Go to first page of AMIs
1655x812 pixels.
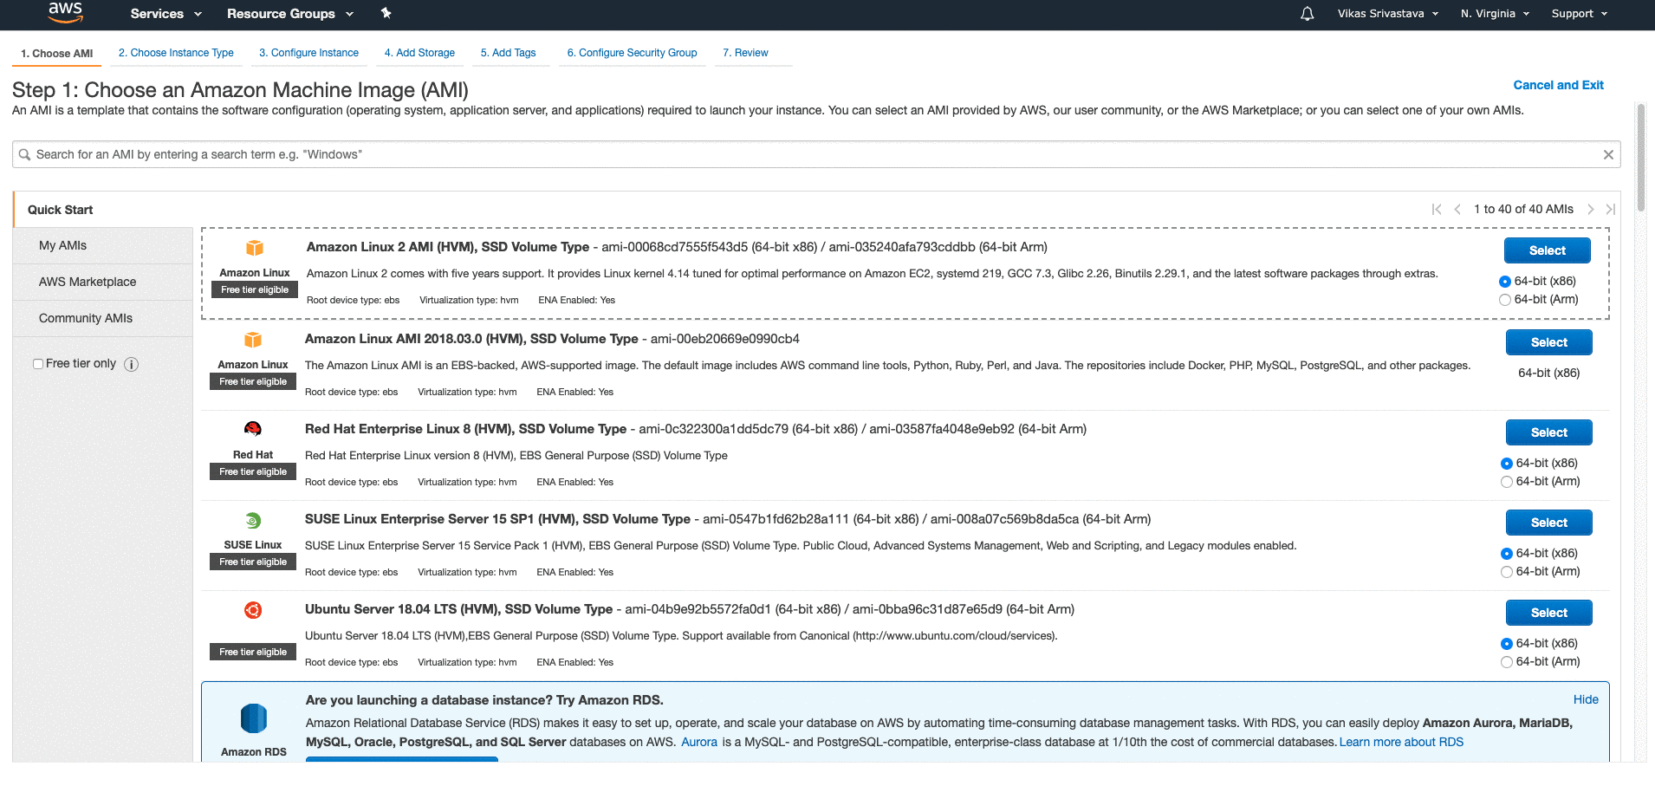(x=1437, y=209)
